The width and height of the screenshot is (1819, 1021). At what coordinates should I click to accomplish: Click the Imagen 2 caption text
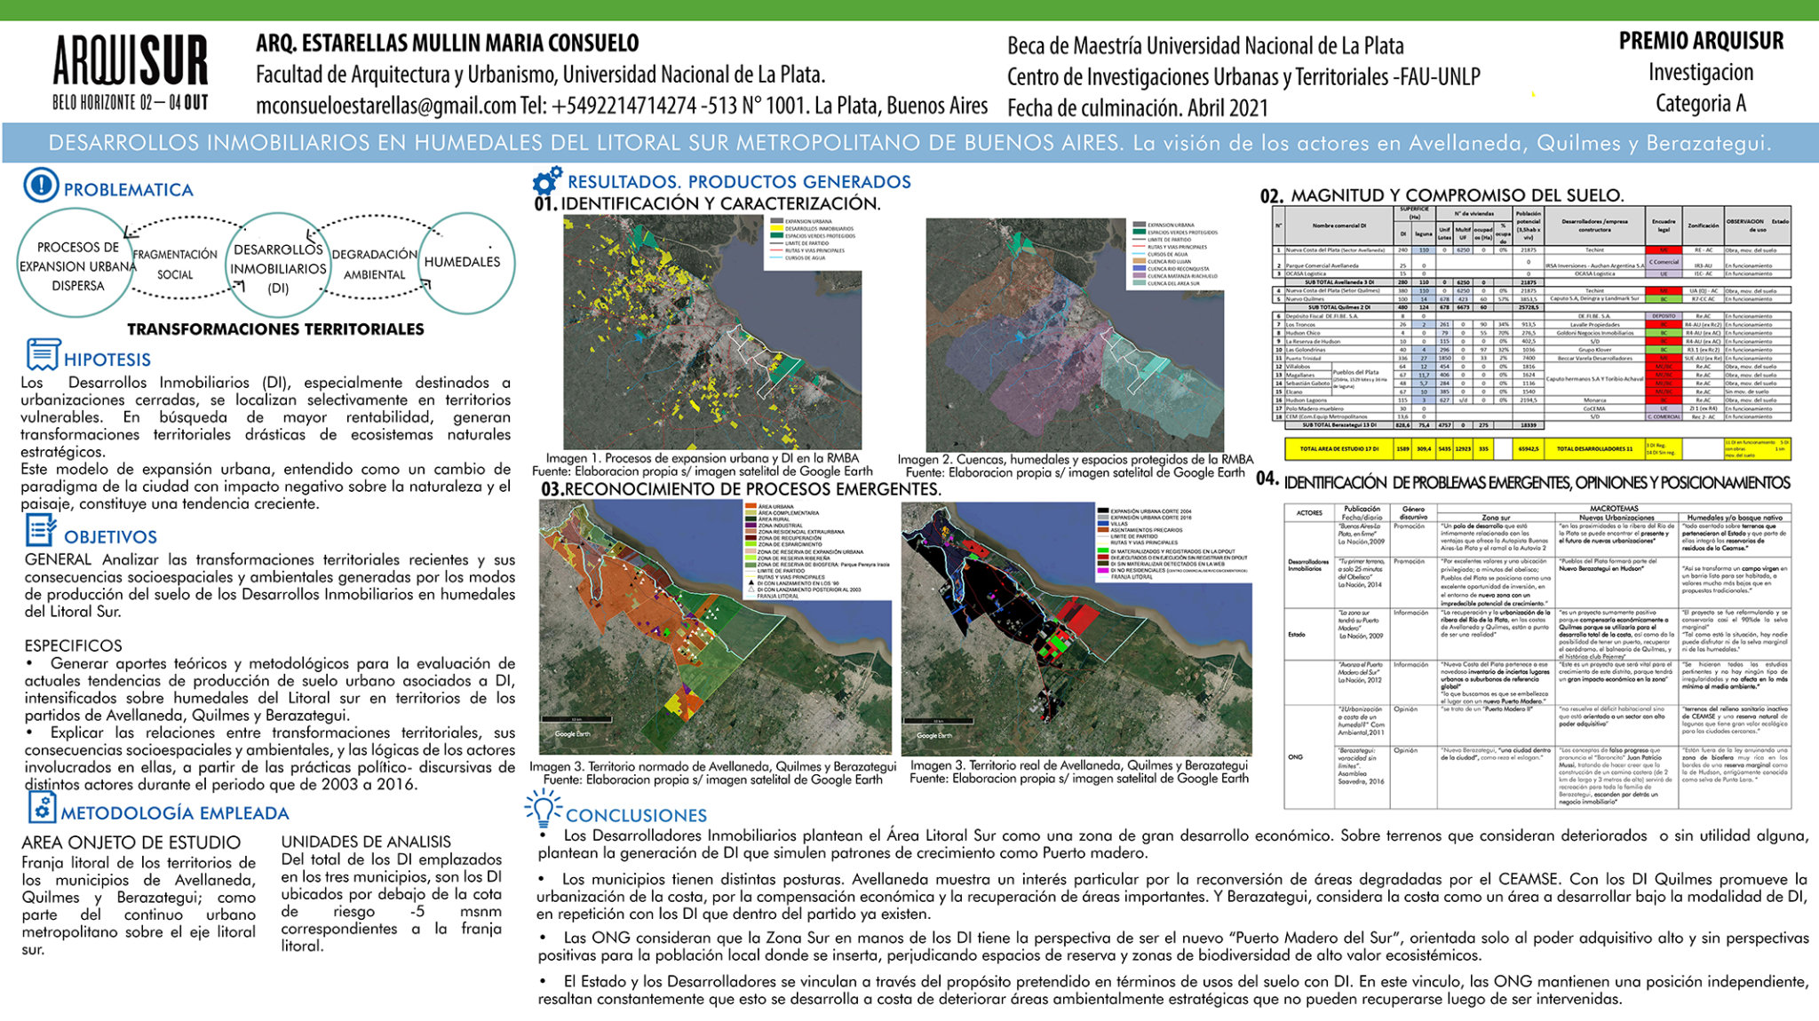1075,466
